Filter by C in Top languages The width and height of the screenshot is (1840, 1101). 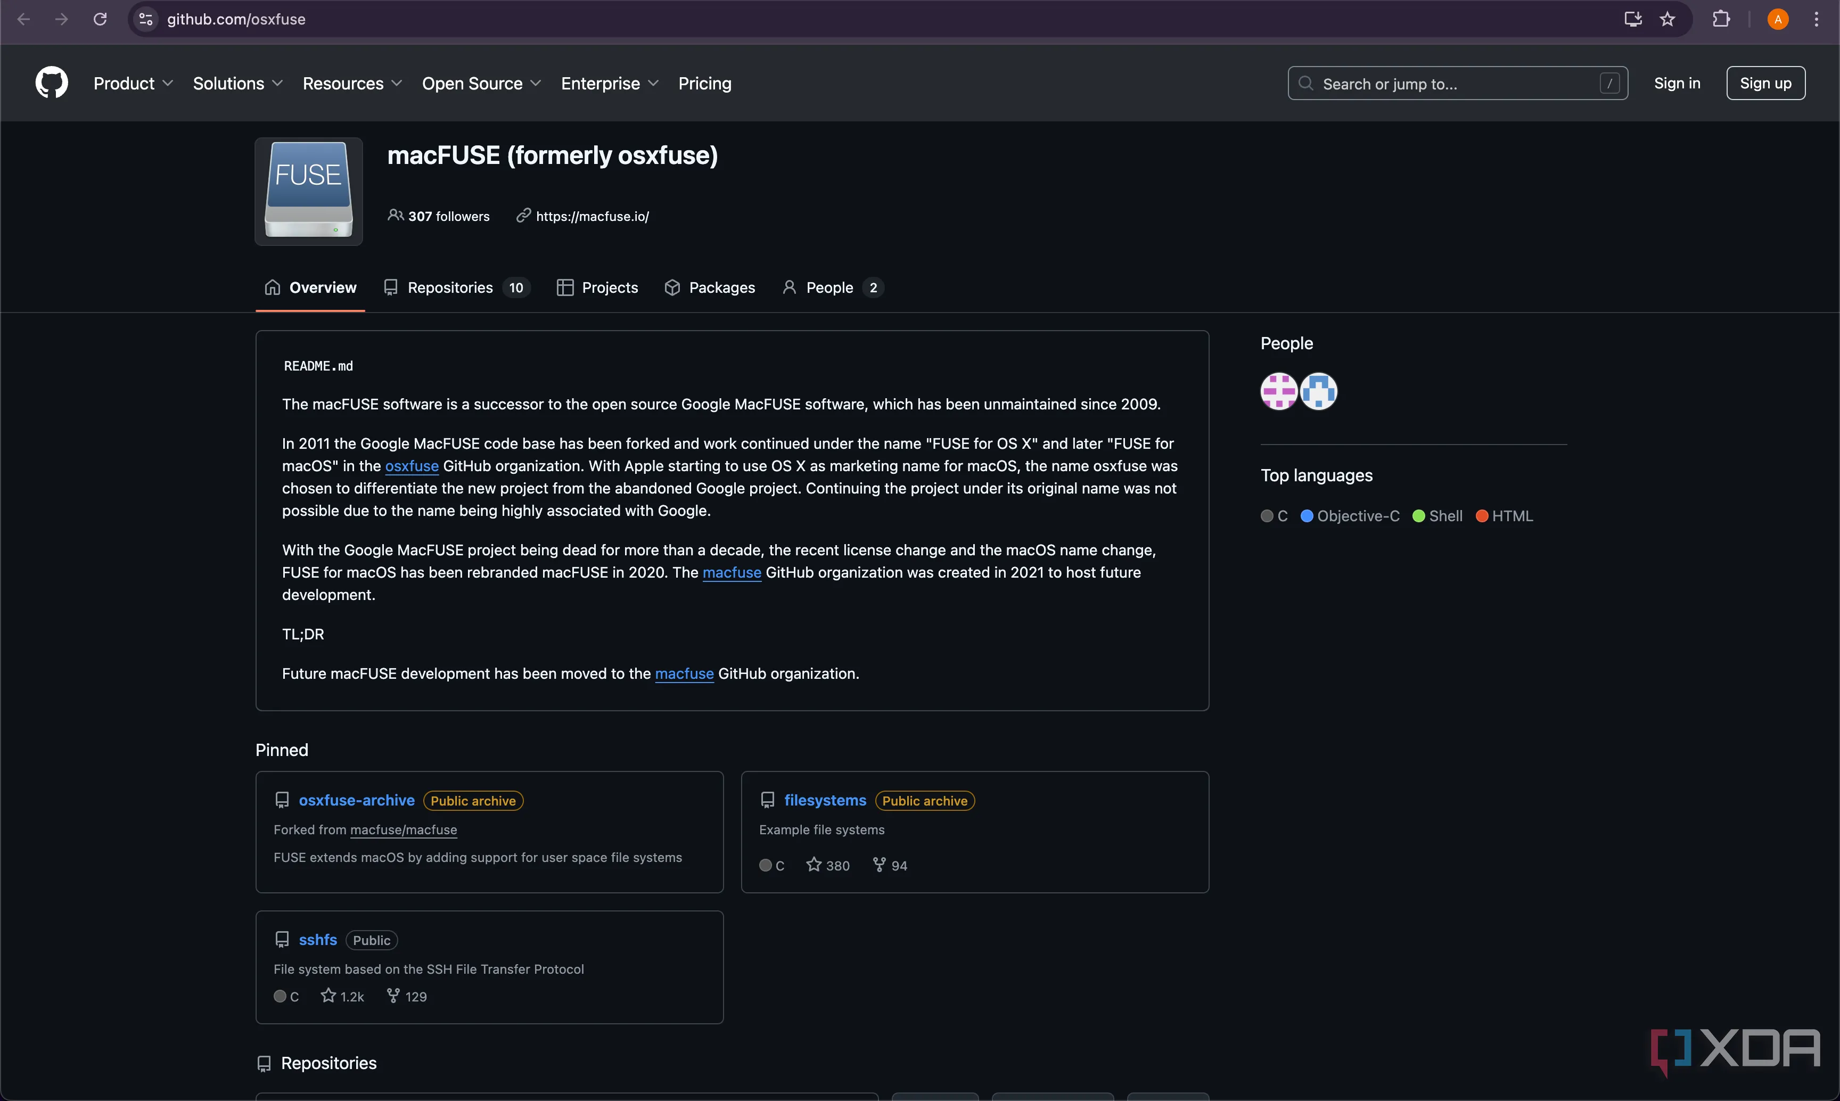[x=1275, y=516]
